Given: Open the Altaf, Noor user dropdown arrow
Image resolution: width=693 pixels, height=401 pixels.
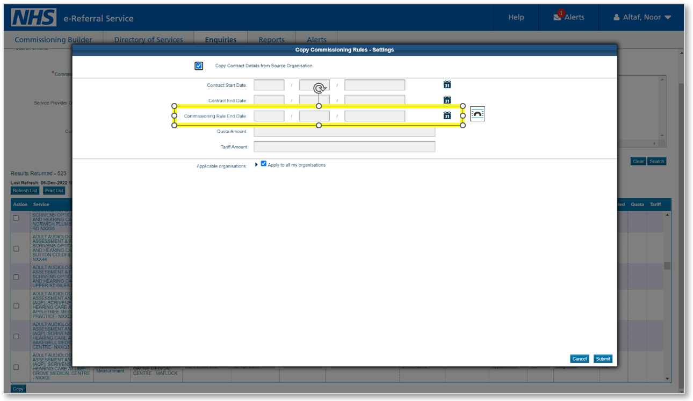Looking at the screenshot, I should click(668, 18).
